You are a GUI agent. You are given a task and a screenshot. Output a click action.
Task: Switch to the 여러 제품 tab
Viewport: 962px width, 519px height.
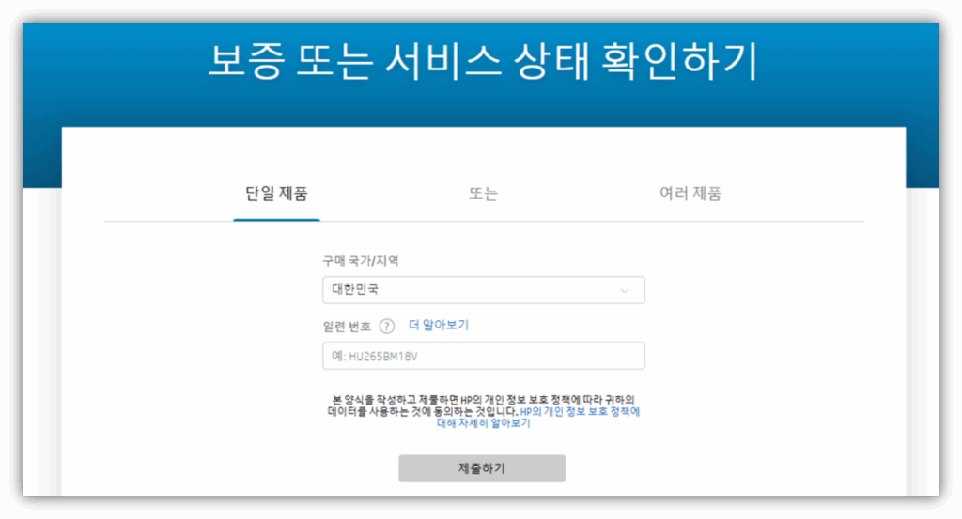click(690, 194)
